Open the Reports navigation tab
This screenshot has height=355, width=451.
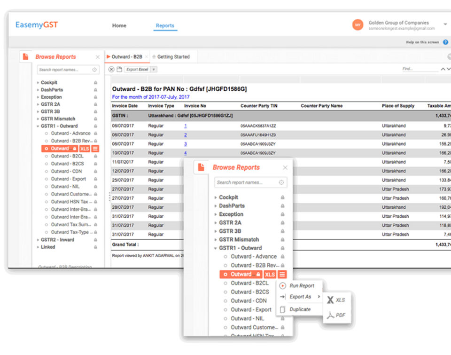click(165, 25)
